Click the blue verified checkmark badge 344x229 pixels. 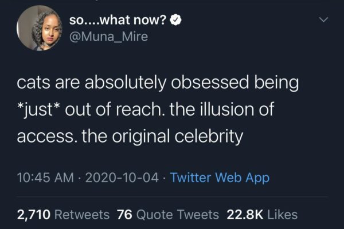click(177, 21)
